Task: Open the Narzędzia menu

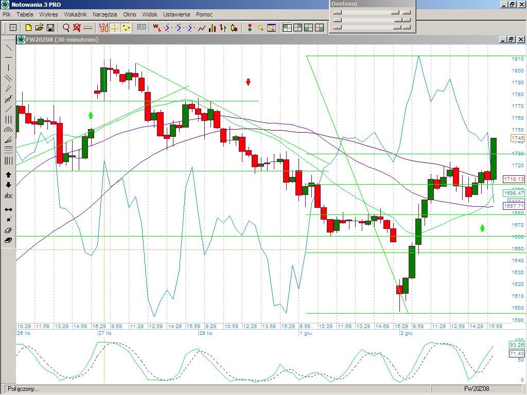Action: pyautogui.click(x=104, y=14)
